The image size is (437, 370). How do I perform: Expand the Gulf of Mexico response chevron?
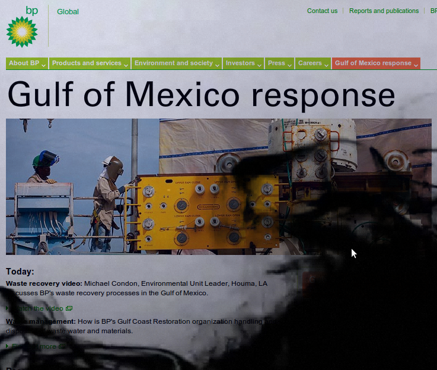click(416, 65)
